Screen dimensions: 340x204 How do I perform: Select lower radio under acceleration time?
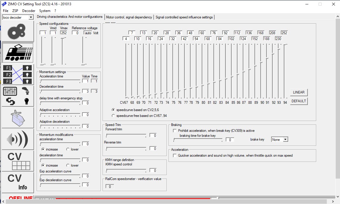tap(68, 149)
